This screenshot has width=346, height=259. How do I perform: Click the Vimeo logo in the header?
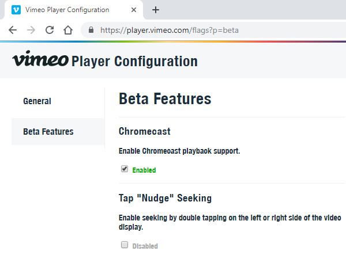(40, 60)
